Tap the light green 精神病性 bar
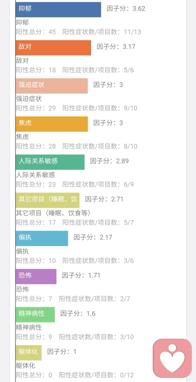 (35, 315)
